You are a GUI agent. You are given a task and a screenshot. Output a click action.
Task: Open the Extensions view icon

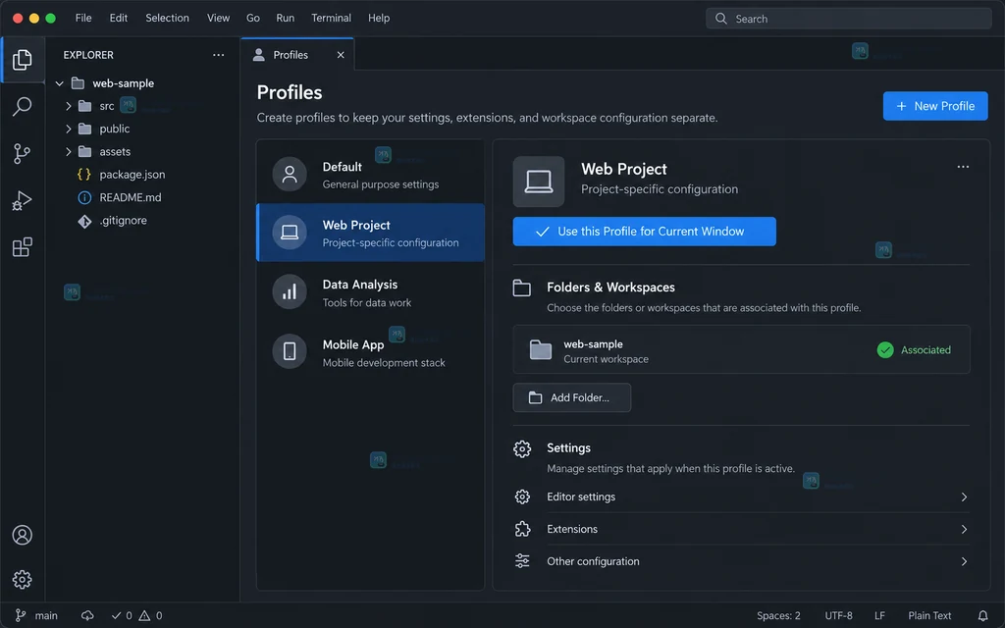coord(23,247)
